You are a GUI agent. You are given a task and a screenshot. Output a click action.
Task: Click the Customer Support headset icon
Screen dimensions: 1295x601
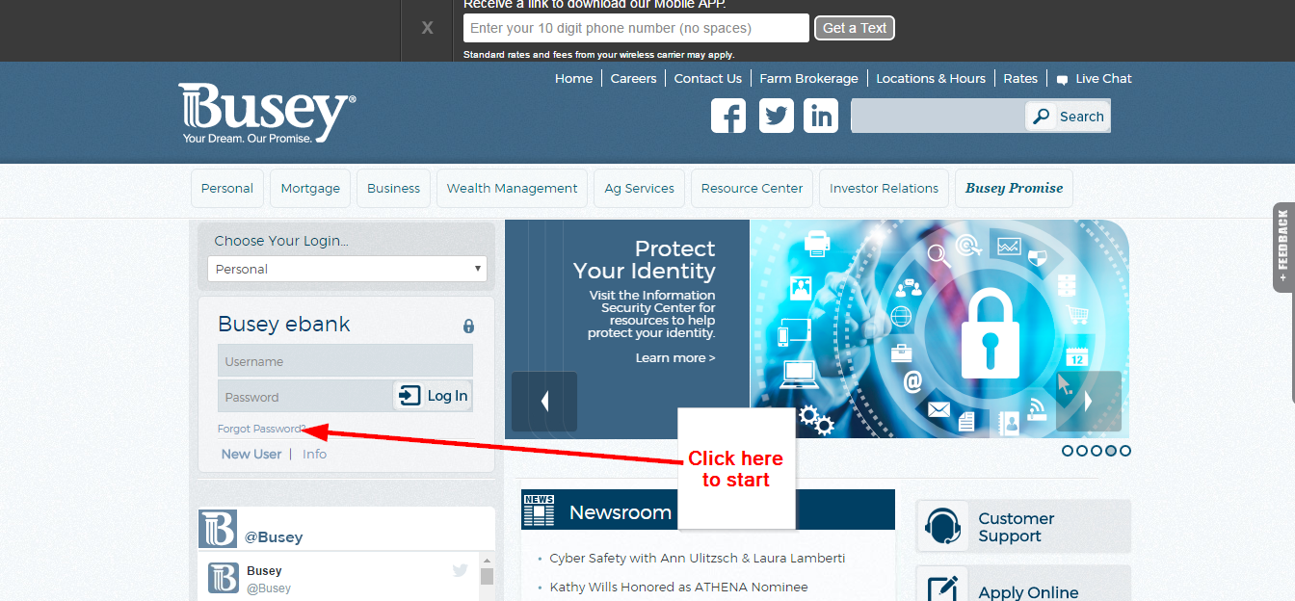tap(942, 527)
